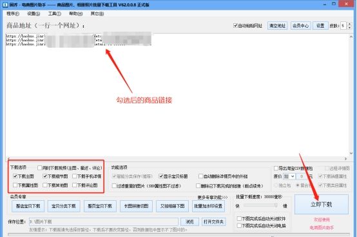
Task: Click the 又拍相册下图 button
Action: [172, 206]
